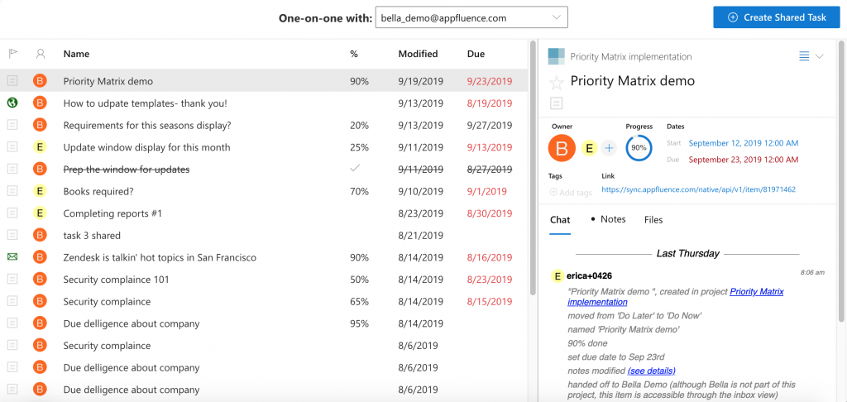Click note icon on Books required? row
847x402 pixels.
[x=12, y=191]
